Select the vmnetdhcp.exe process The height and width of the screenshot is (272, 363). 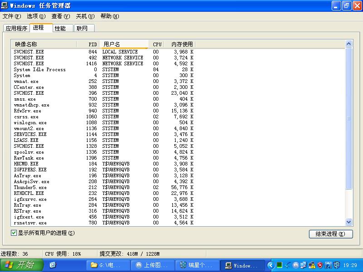tap(104, 105)
